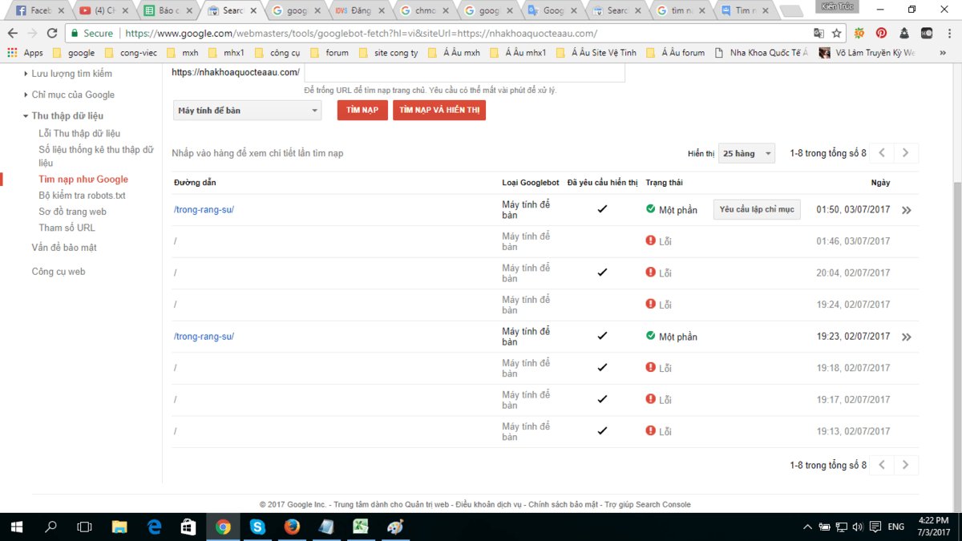Reload the page with the refresh icon
Viewport: 962px width, 541px height.
point(52,34)
